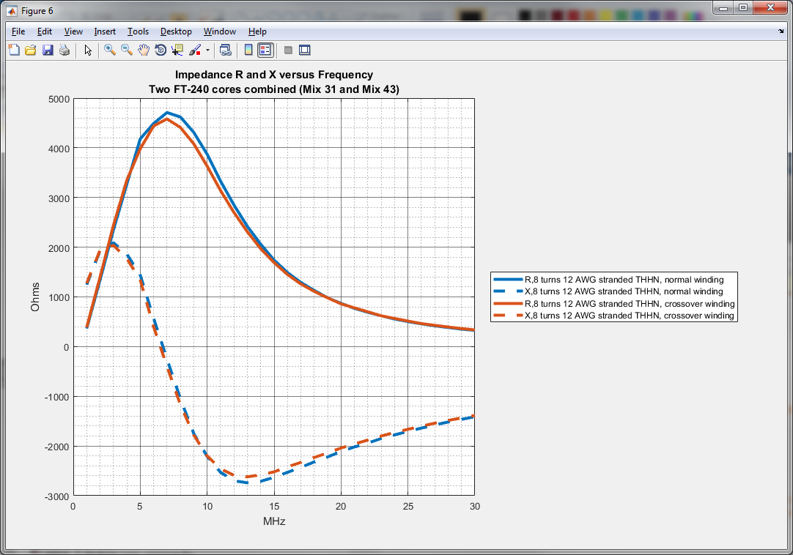This screenshot has height=555, width=793.
Task: Open the Insert menu
Action: pyautogui.click(x=105, y=31)
